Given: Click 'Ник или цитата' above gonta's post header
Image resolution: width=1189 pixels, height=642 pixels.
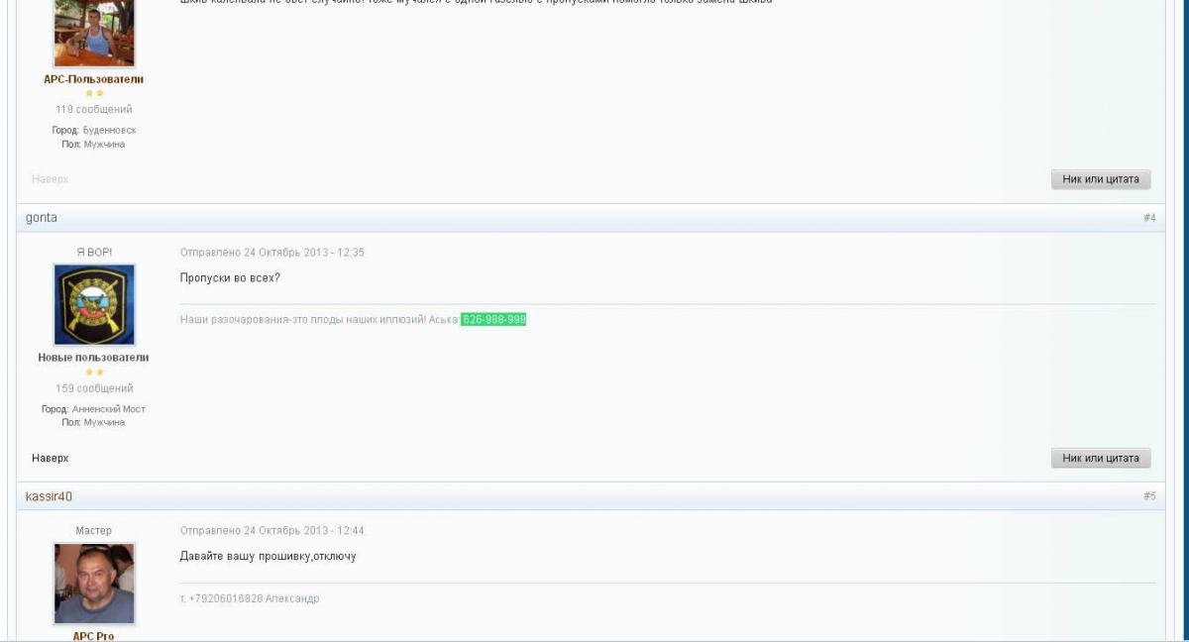Looking at the screenshot, I should coord(1101,179).
